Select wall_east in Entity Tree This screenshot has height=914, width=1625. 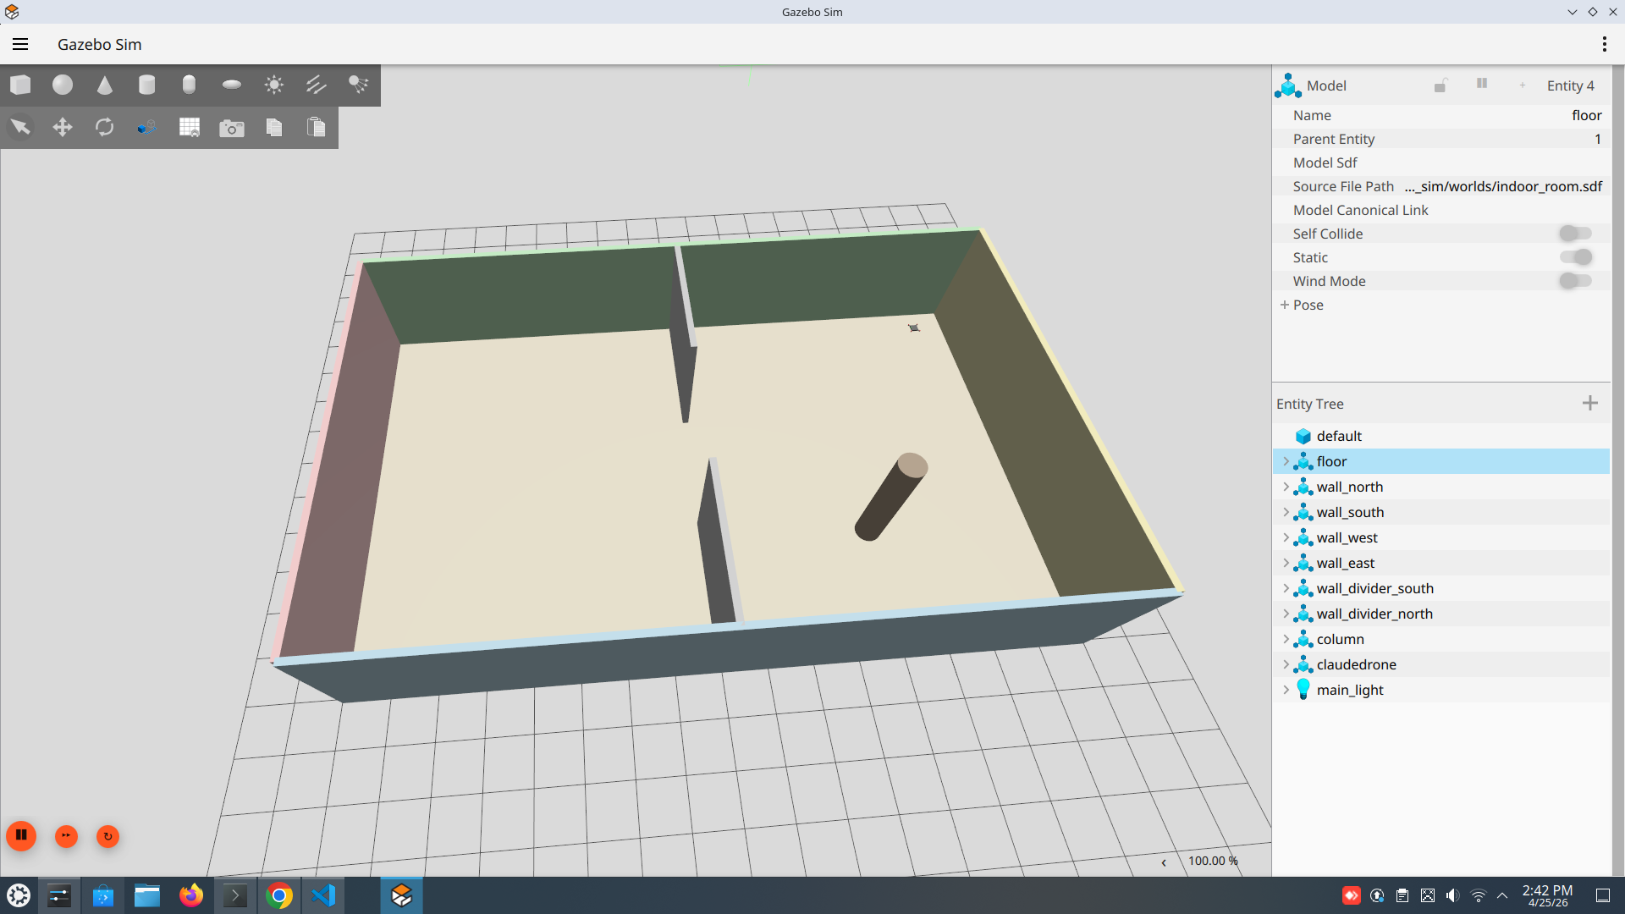point(1441,563)
